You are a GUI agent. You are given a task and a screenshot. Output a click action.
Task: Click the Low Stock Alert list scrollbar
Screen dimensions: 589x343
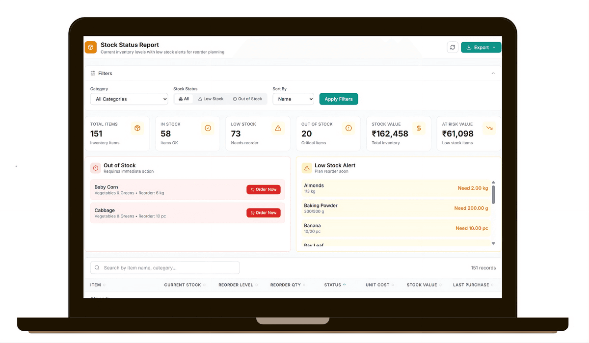click(493, 194)
